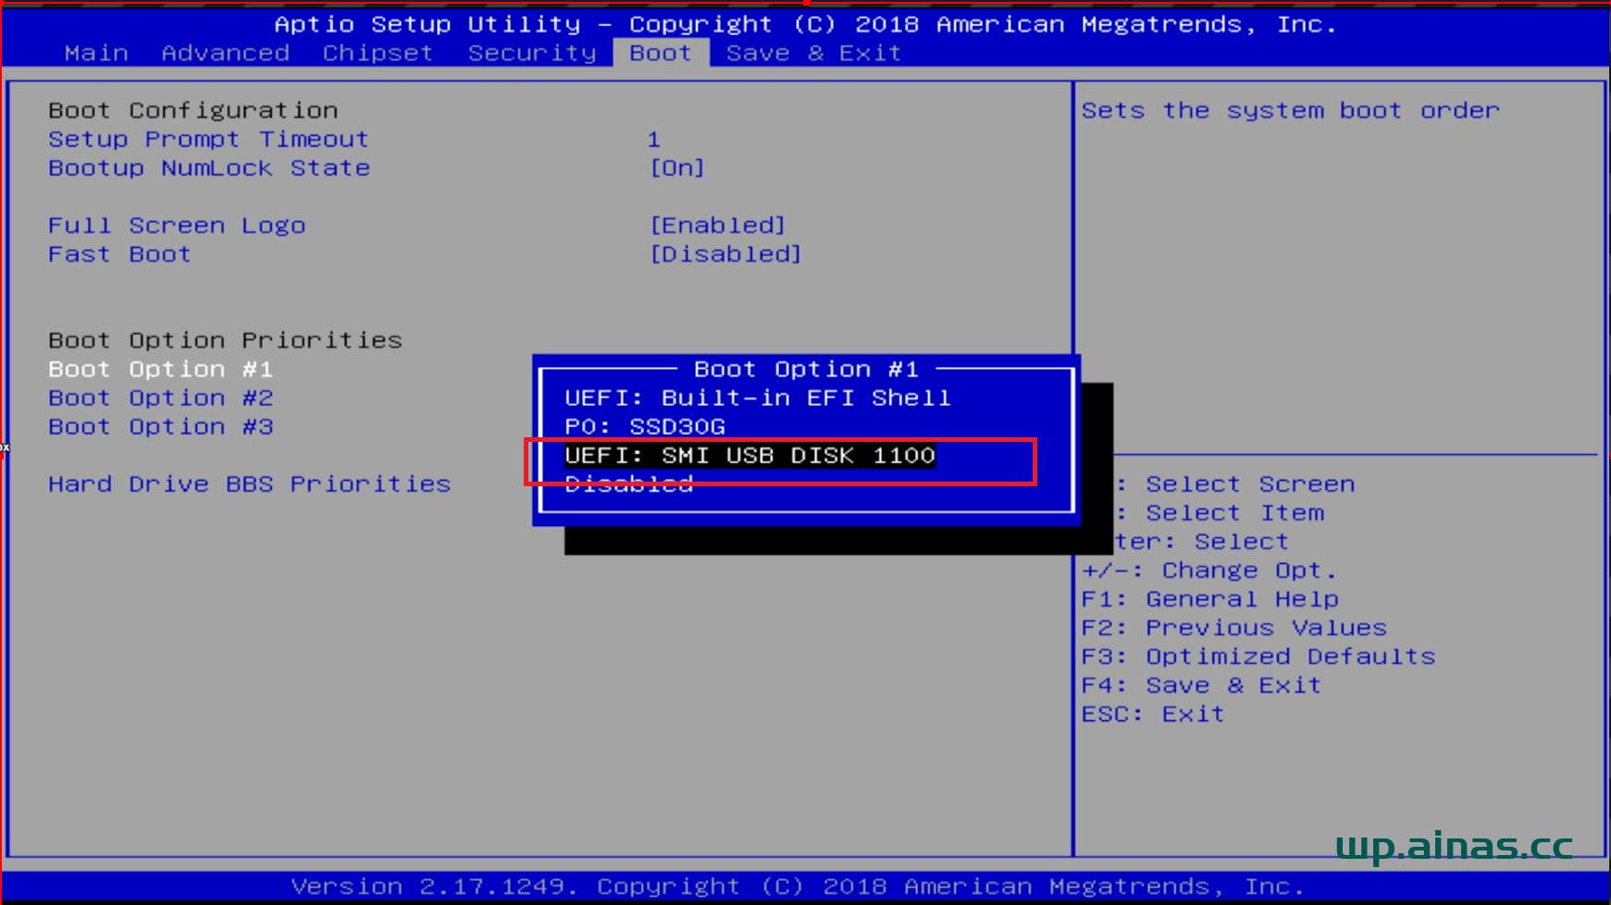Open Hard Drive BBS Priorities submenu
1611x905 pixels.
click(x=249, y=484)
